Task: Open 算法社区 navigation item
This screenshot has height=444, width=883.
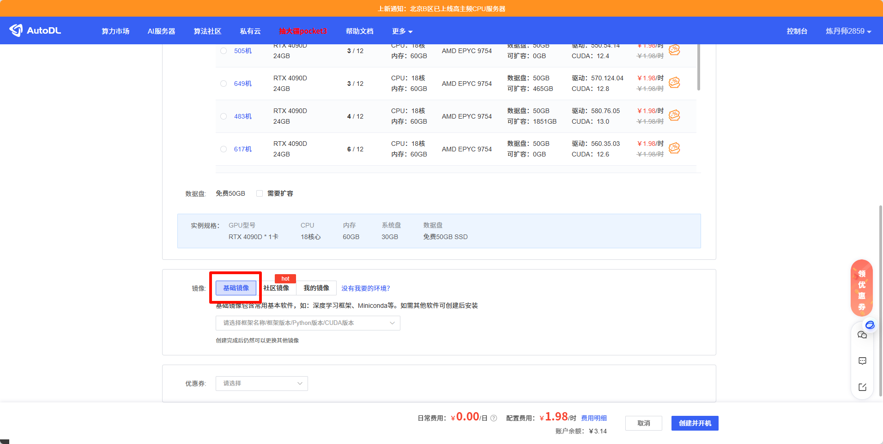Action: 207,31
